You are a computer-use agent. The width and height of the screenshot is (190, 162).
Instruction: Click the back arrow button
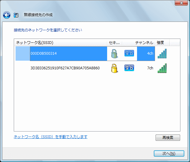pyautogui.click(x=7, y=15)
